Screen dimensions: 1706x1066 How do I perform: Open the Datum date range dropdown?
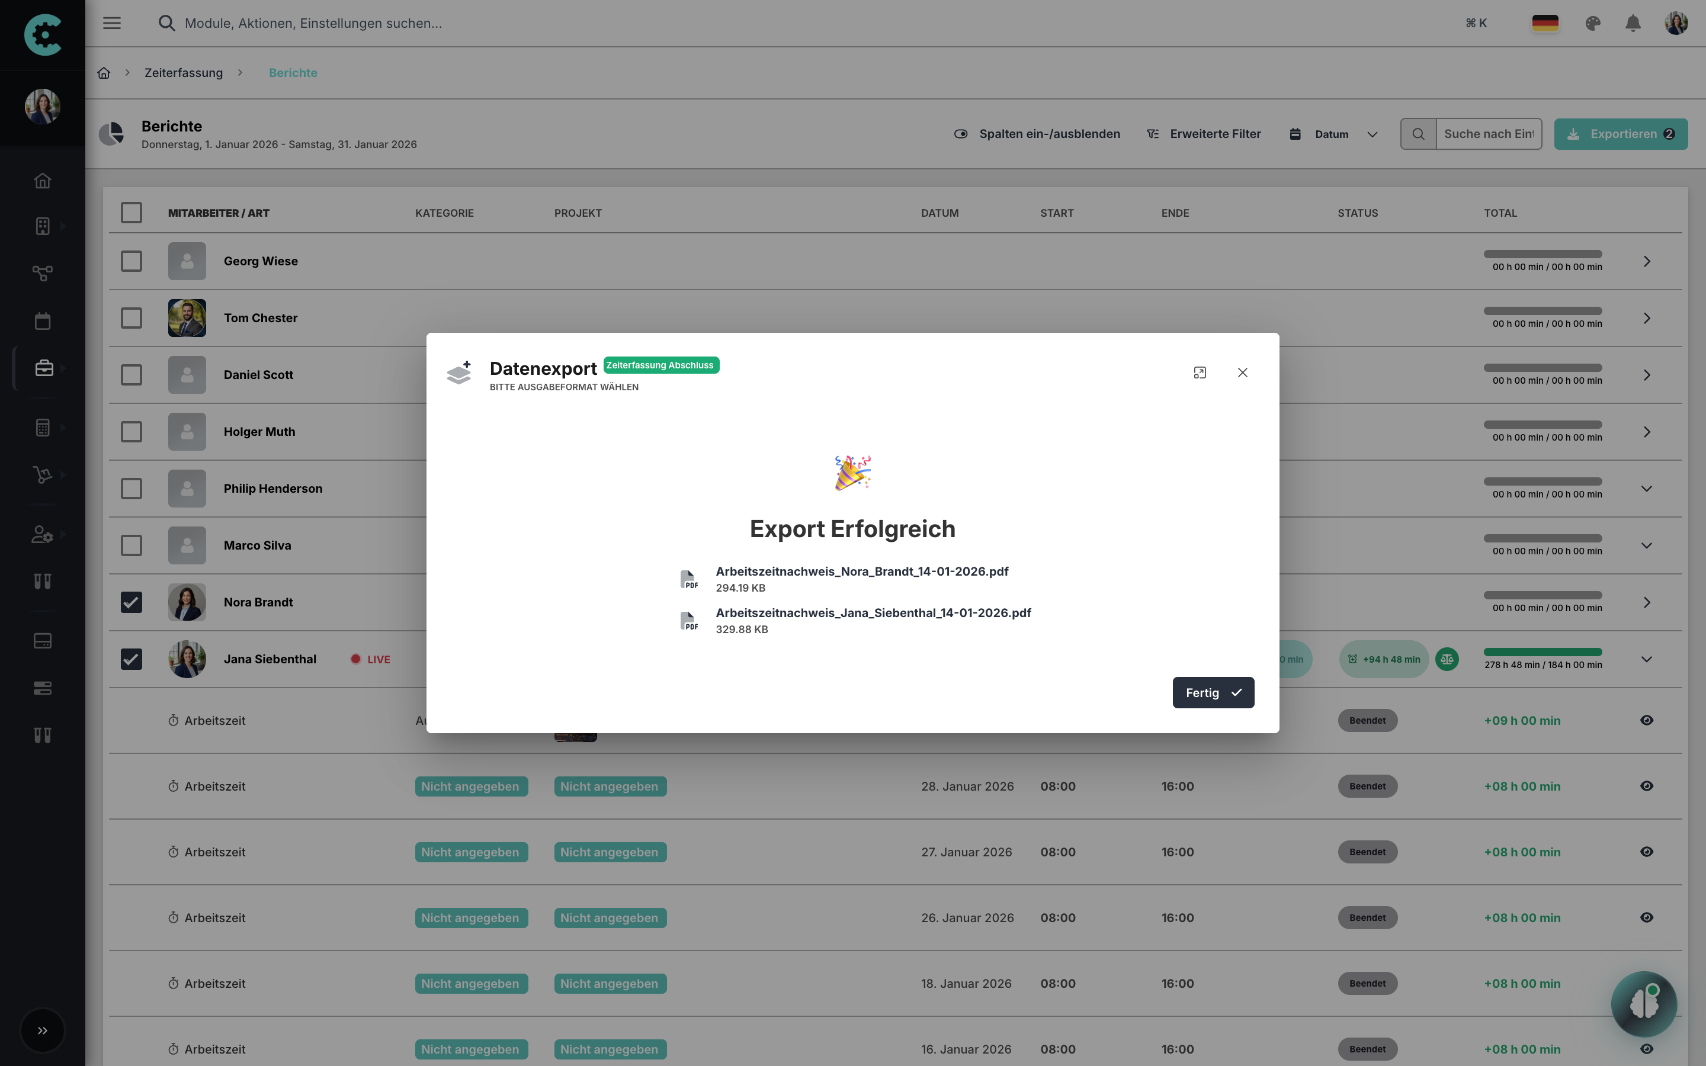[x=1332, y=133]
